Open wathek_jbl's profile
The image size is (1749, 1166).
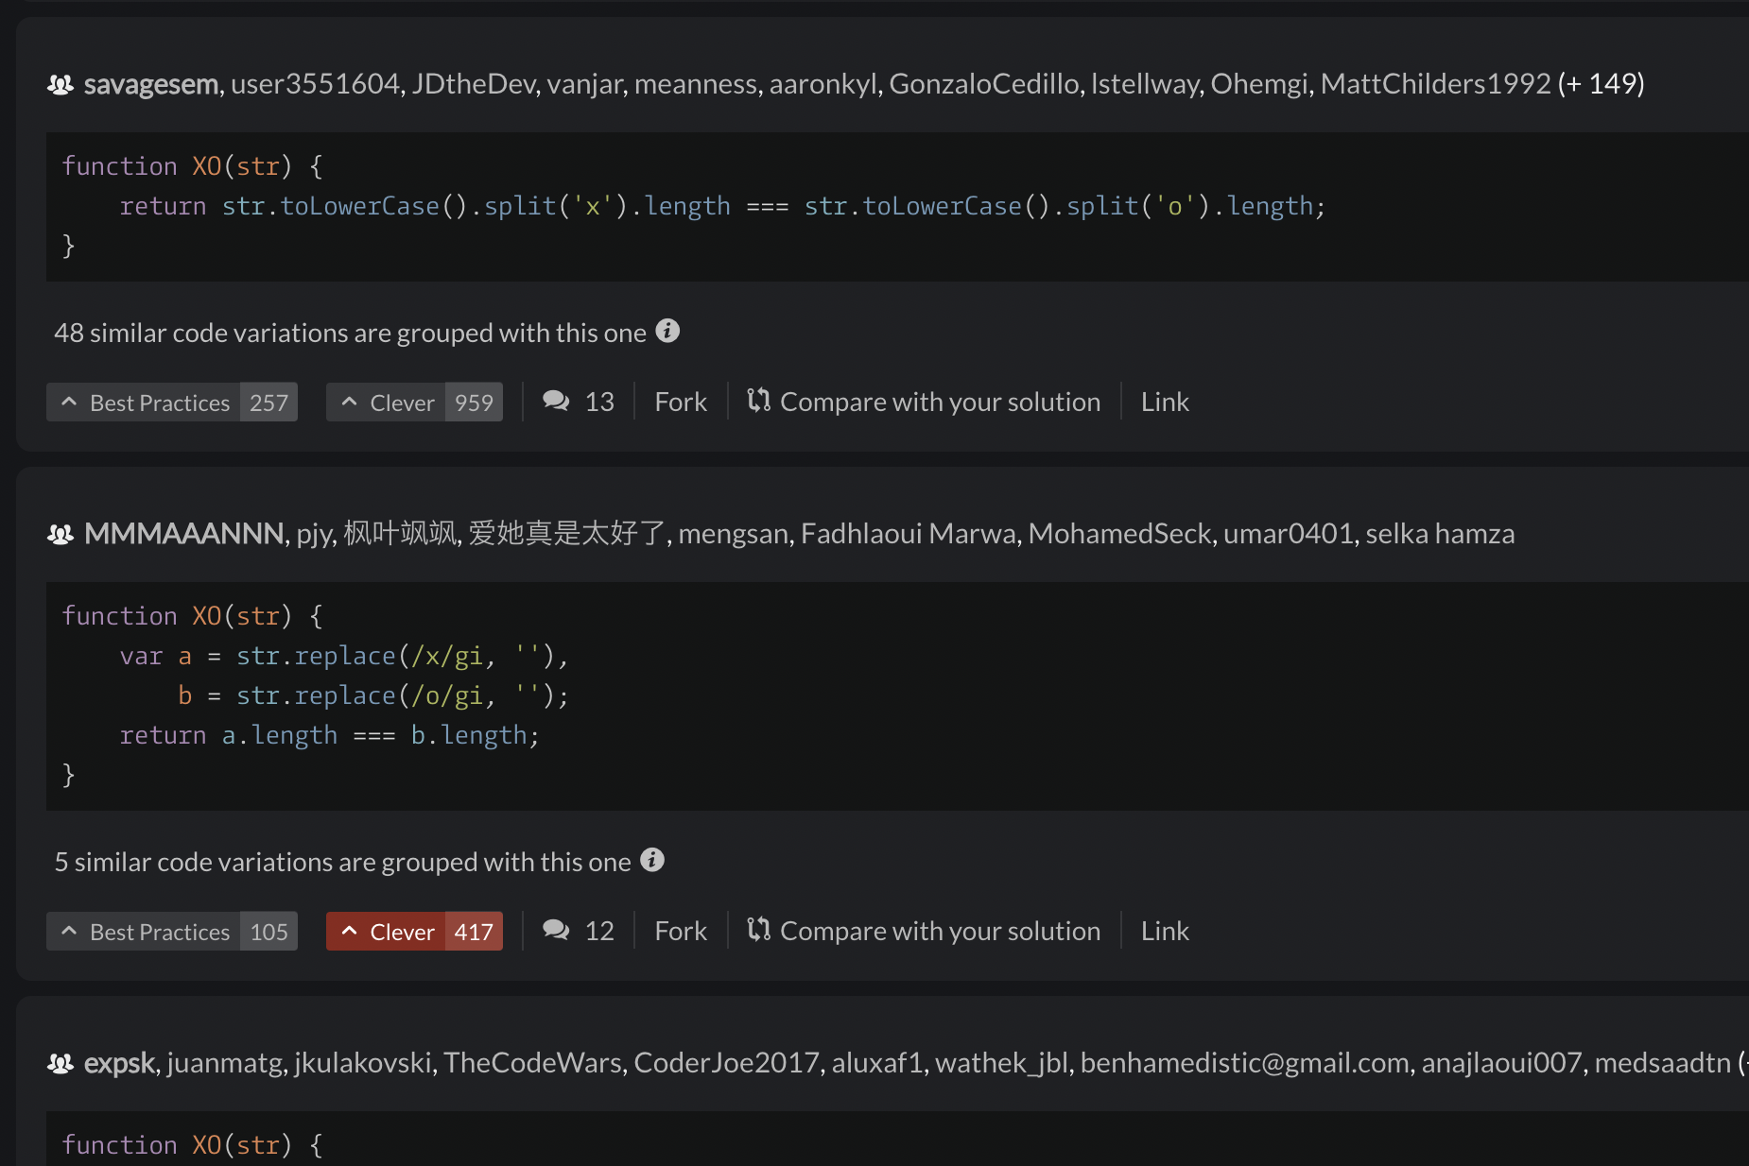(1001, 1063)
